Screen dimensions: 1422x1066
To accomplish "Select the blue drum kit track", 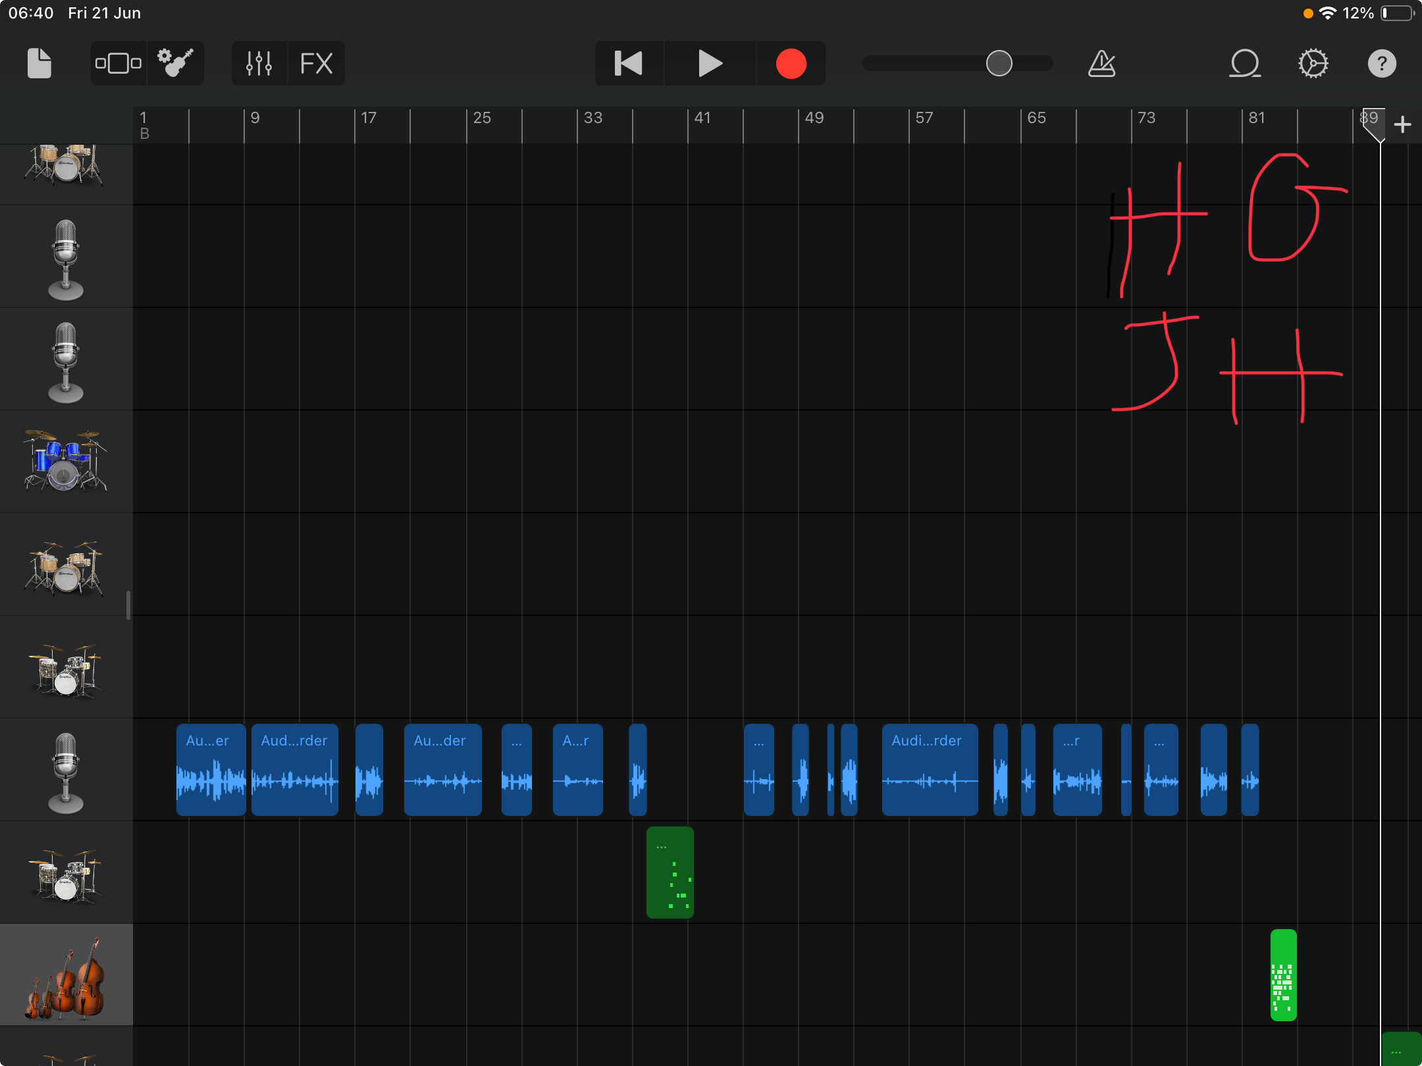I will 66,462.
